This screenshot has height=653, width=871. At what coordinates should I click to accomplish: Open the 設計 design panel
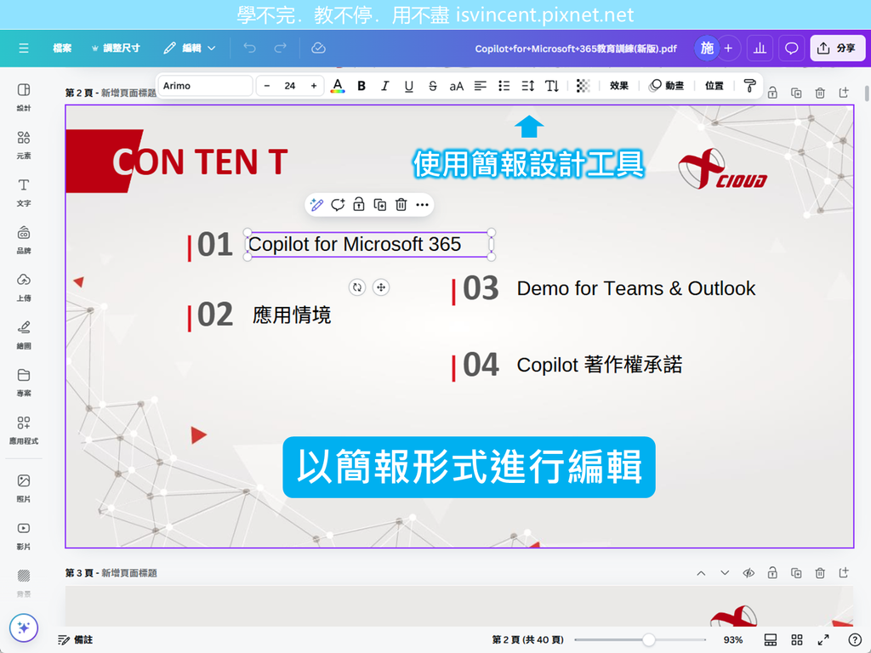tap(23, 97)
